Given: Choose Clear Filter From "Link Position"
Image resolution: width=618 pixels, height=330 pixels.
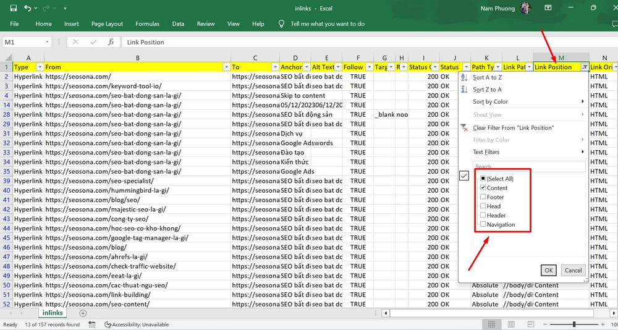Looking at the screenshot, I should pos(513,128).
